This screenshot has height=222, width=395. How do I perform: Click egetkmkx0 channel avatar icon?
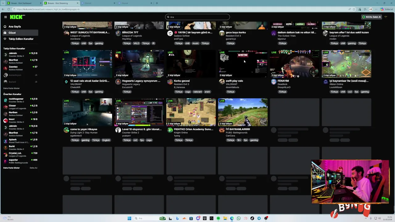click(x=66, y=130)
